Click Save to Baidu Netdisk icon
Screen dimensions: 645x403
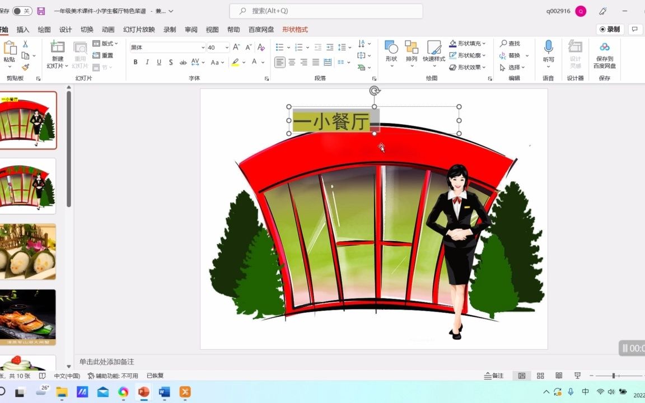point(604,53)
